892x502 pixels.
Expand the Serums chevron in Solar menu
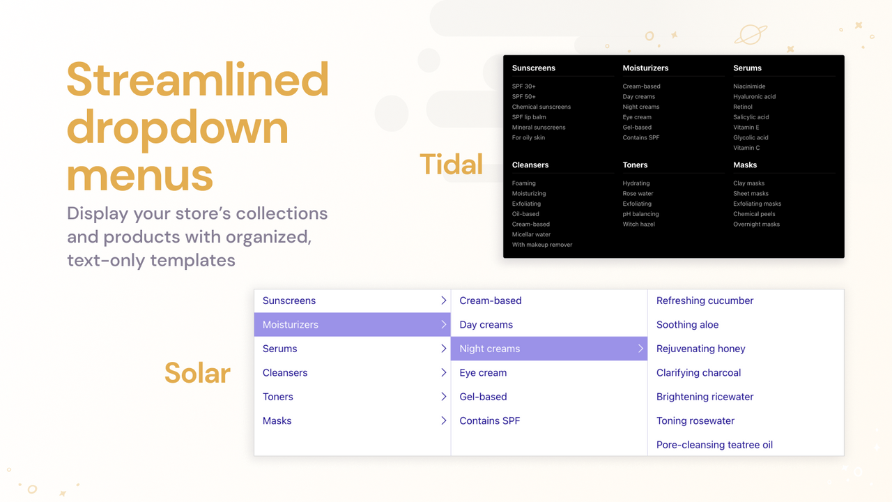(x=443, y=349)
